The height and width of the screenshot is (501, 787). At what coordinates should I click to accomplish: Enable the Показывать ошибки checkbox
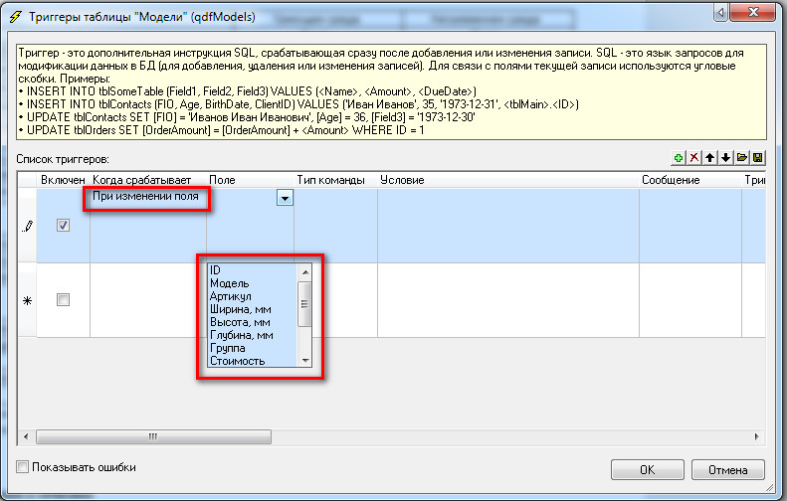[23, 467]
